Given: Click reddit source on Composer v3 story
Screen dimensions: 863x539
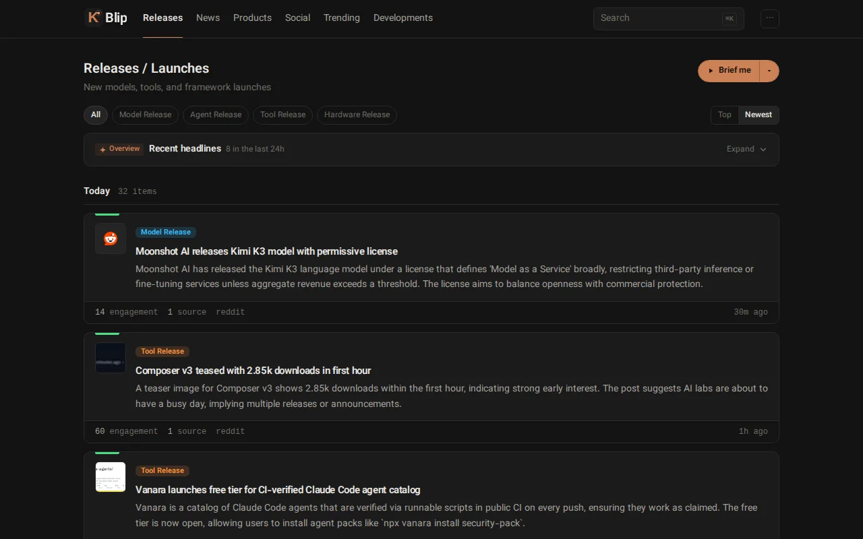Looking at the screenshot, I should point(231,432).
